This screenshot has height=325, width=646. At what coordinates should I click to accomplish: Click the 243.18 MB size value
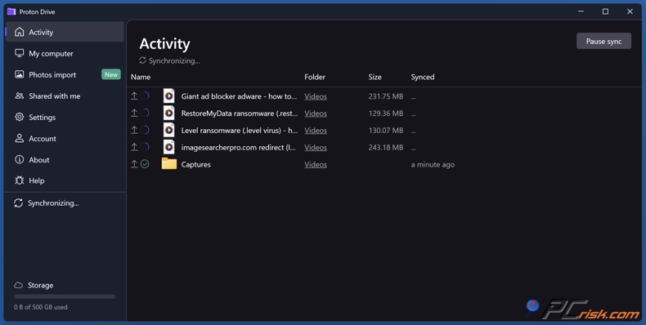coord(386,147)
